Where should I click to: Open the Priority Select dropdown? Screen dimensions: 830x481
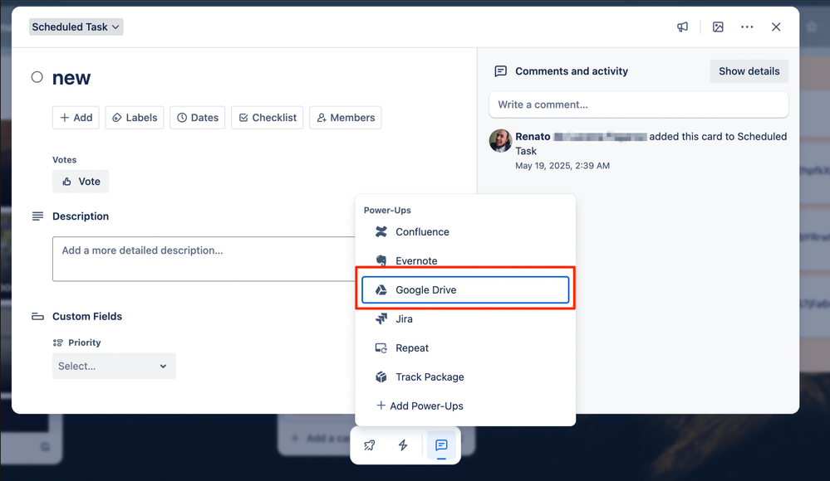pos(114,366)
